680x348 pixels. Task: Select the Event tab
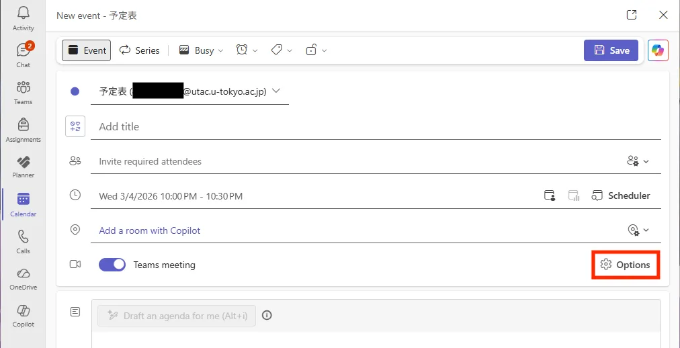point(87,50)
